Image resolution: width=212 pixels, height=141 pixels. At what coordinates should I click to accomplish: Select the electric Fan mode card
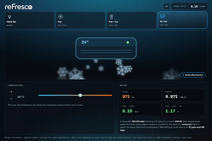point(81,20)
